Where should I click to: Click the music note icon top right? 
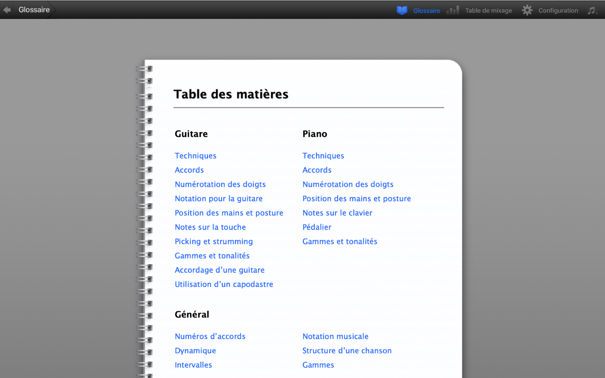pyautogui.click(x=592, y=10)
